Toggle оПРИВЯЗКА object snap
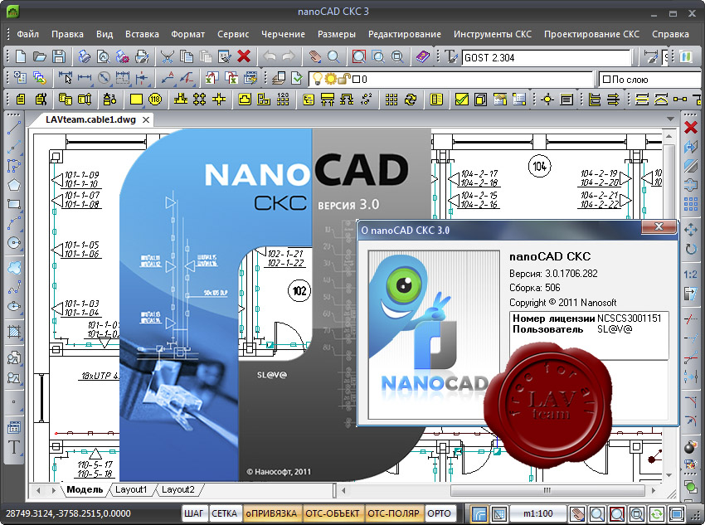 pos(271,513)
